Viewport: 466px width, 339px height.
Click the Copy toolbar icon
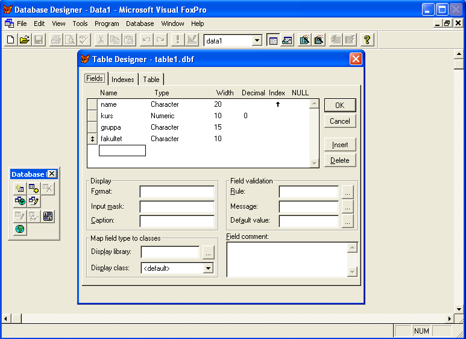coord(115,40)
